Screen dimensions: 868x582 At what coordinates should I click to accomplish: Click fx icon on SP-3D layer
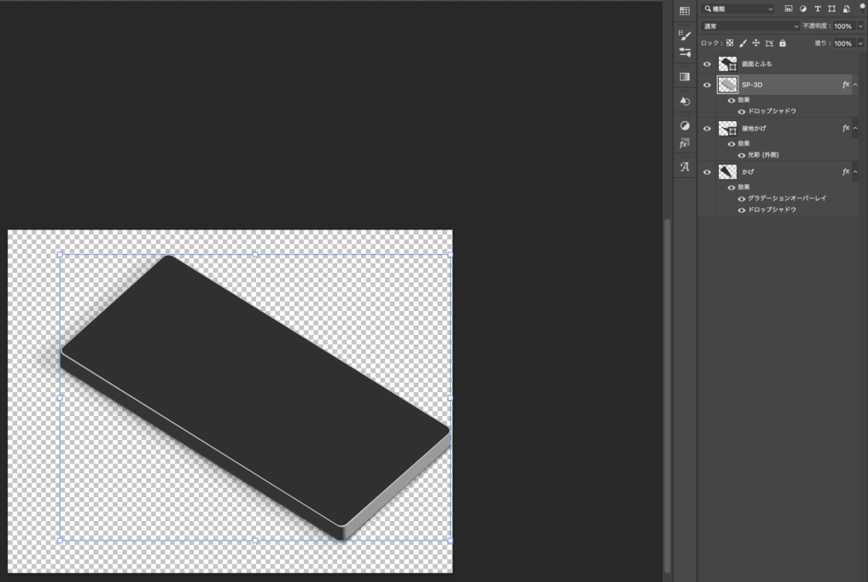[845, 85]
